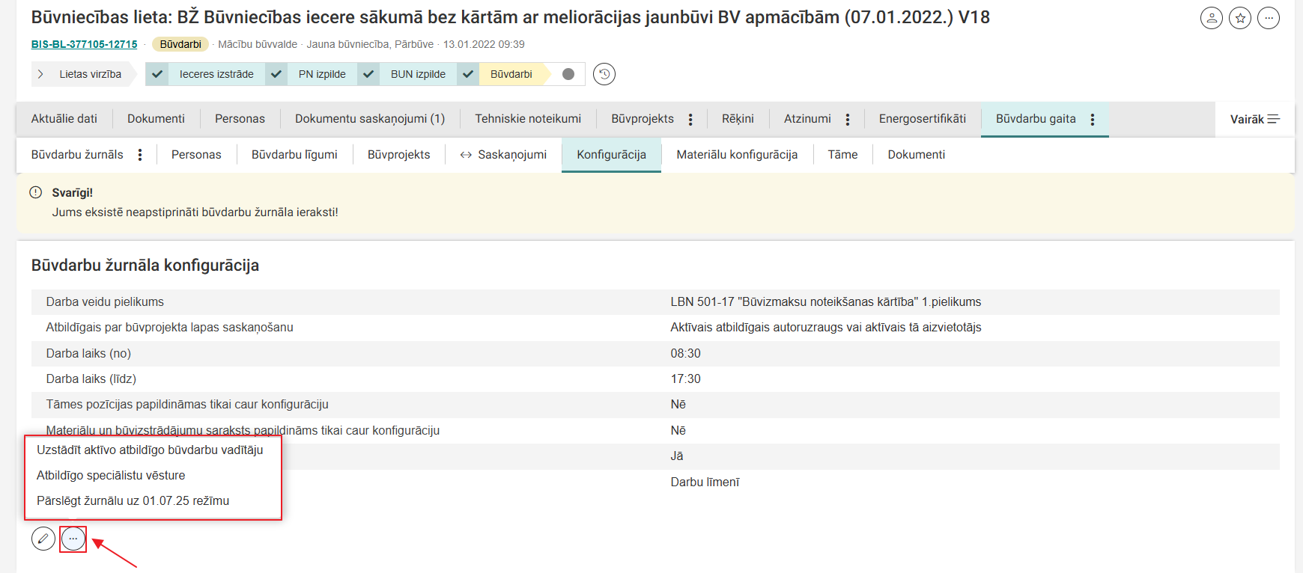Open Vairāk menu with more tabs

tap(1255, 120)
